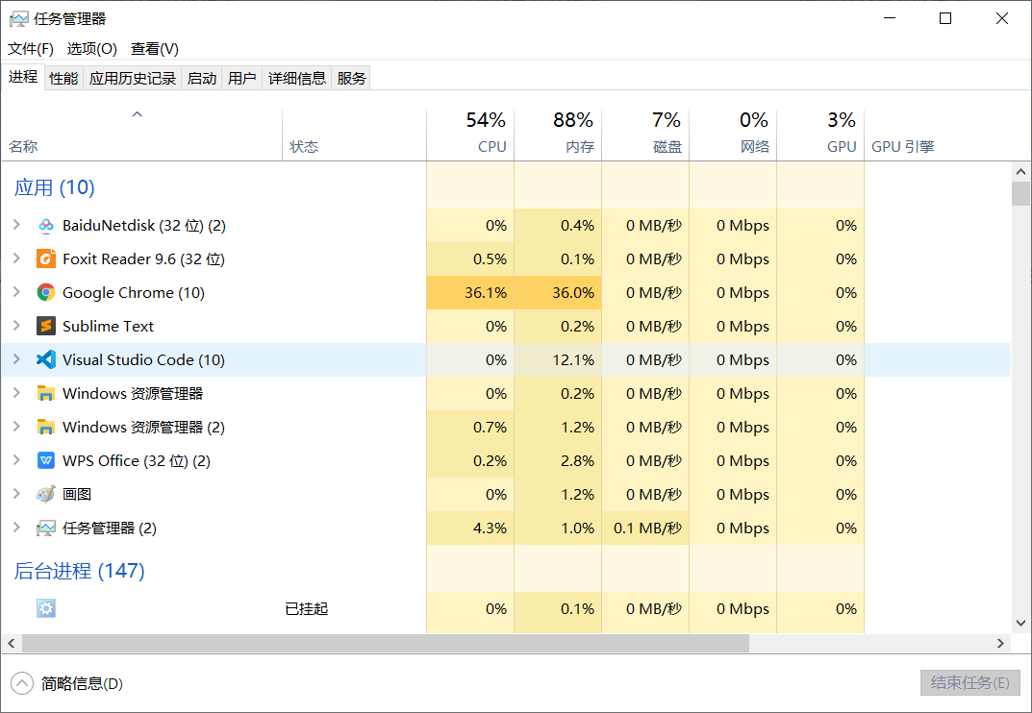Click the 应用 (10) group heading
Screen dimensions: 1032x713
[x=55, y=187]
